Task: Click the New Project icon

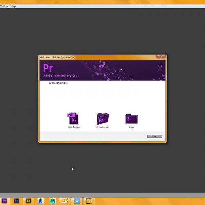Action: pos(73,118)
